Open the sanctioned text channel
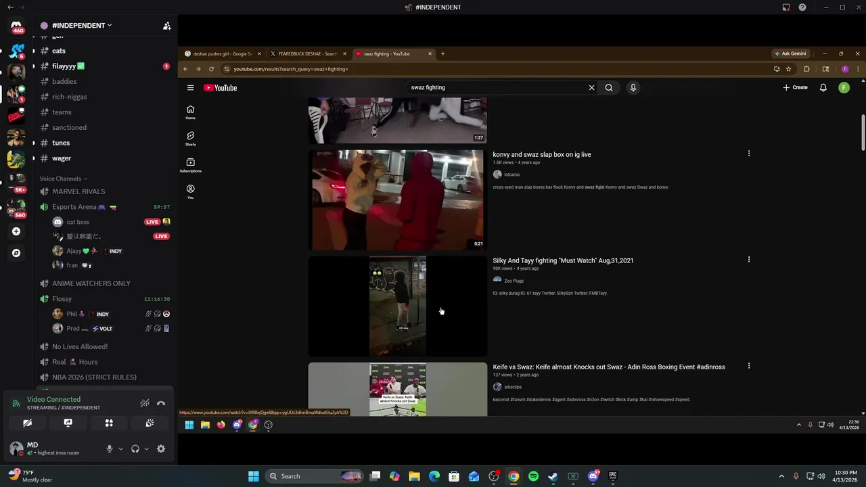The height and width of the screenshot is (487, 866). pos(69,128)
